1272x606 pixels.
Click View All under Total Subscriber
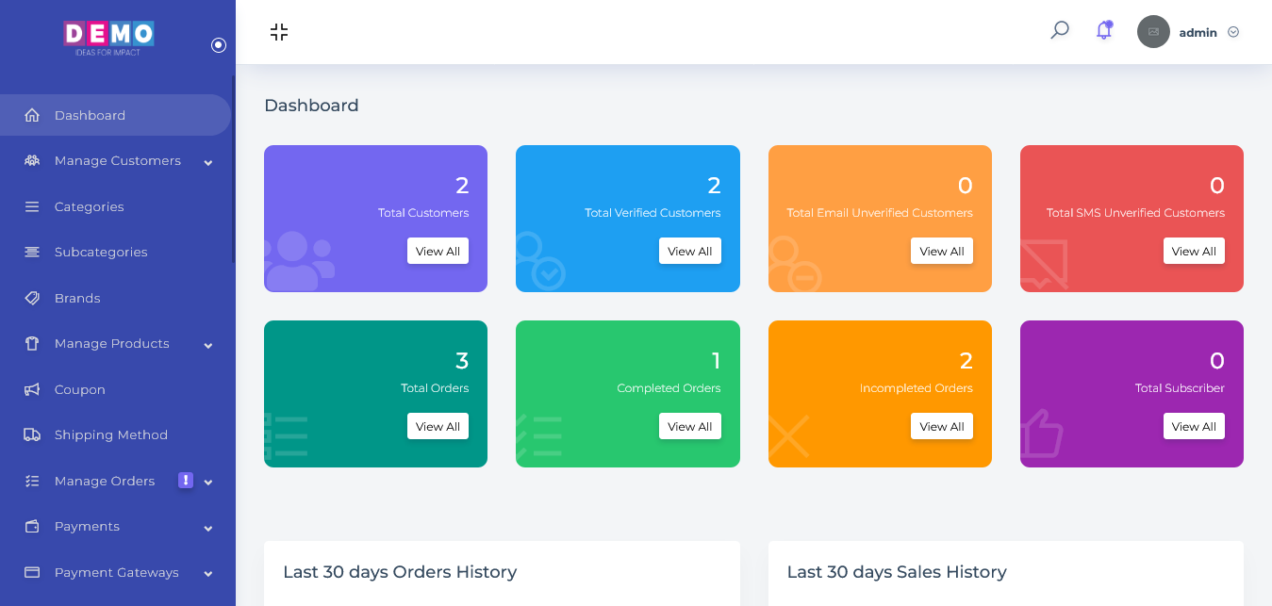[x=1194, y=426]
